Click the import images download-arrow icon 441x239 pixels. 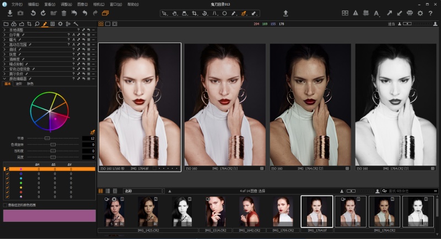(10, 13)
